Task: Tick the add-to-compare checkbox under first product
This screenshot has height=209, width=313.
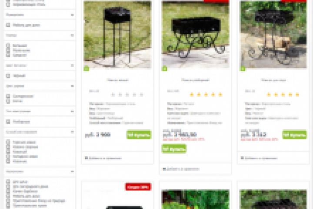Action: coord(86,158)
